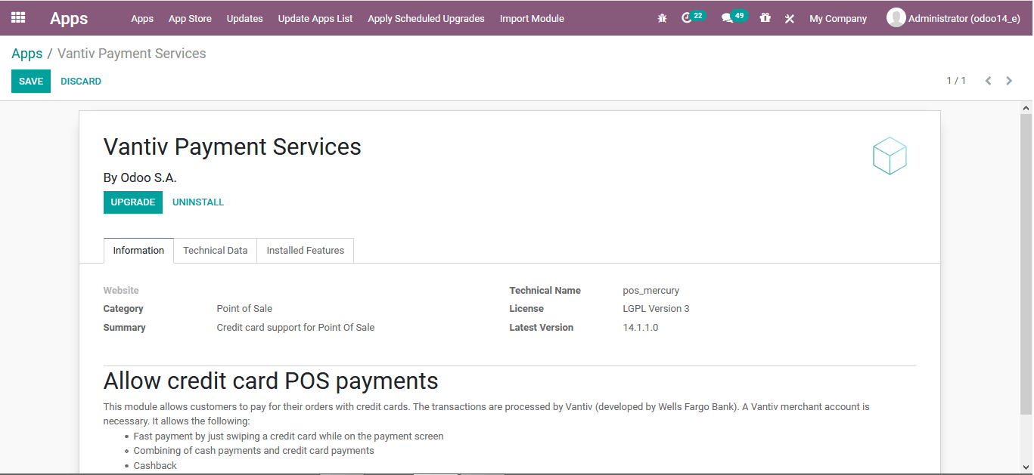Select Apply Scheduled Upgrades menu
The image size is (1034, 475).
click(426, 18)
